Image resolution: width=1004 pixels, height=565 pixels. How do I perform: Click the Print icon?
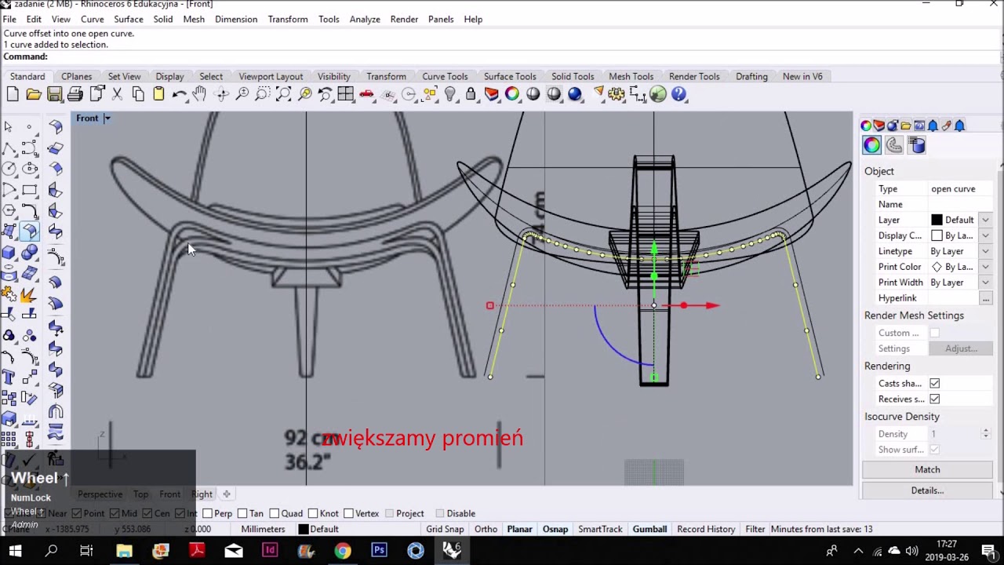coord(75,94)
